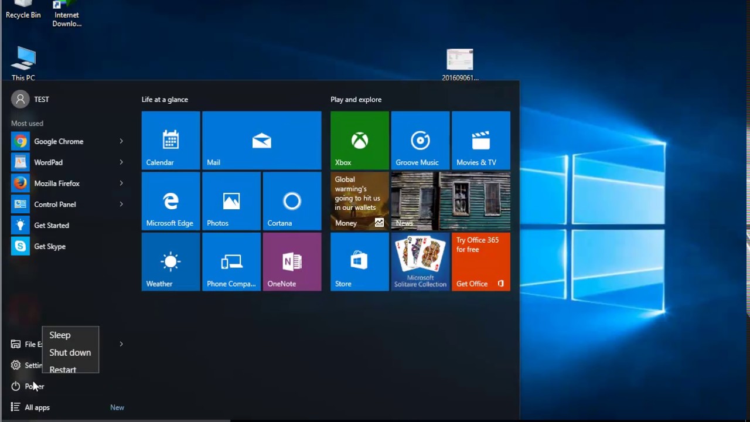Click the Life at a glance heading

(165, 100)
